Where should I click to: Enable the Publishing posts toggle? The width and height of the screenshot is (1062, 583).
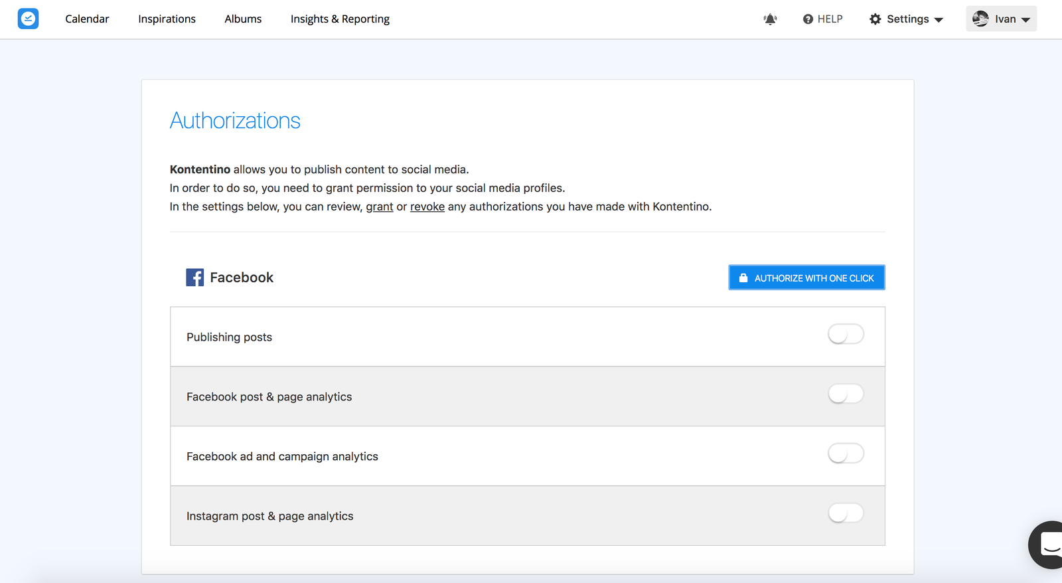tap(846, 334)
